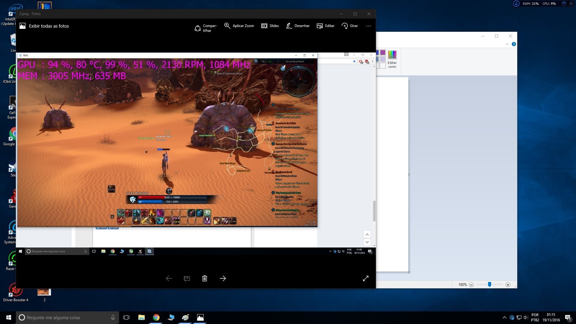Click the Paint canvas right-edge resize handle
The image size is (576, 324).
coord(409,174)
